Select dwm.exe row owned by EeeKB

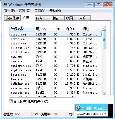coord(55,61)
